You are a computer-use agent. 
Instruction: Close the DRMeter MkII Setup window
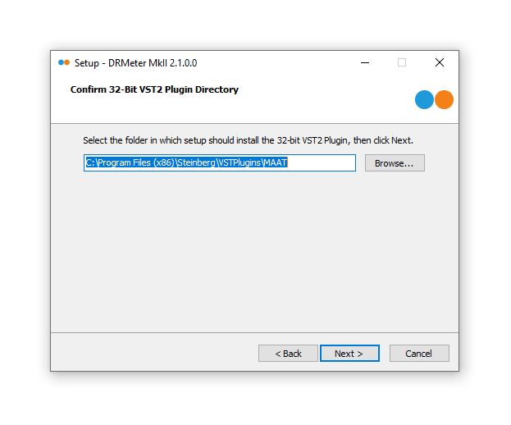click(x=440, y=62)
